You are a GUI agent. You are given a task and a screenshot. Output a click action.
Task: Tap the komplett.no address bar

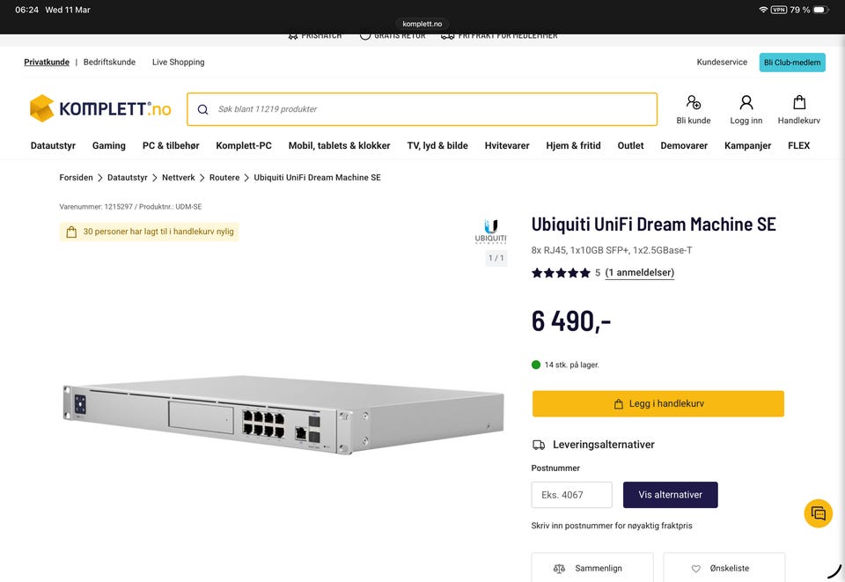[422, 24]
